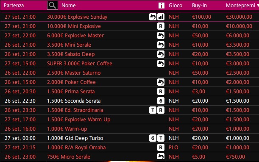This screenshot has height=162, width=259.
Task: Sort by the Gioco column header
Action: [x=175, y=6]
